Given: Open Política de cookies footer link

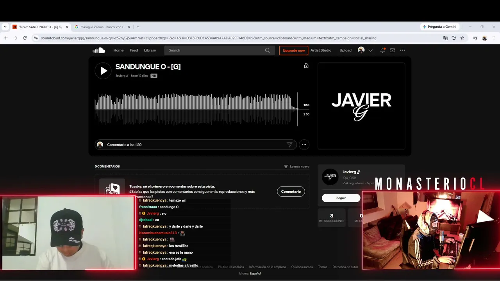Looking at the screenshot, I should pyautogui.click(x=231, y=267).
